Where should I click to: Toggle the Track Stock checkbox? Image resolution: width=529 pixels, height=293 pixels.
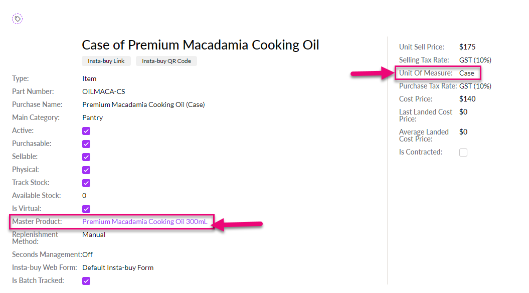click(x=86, y=183)
